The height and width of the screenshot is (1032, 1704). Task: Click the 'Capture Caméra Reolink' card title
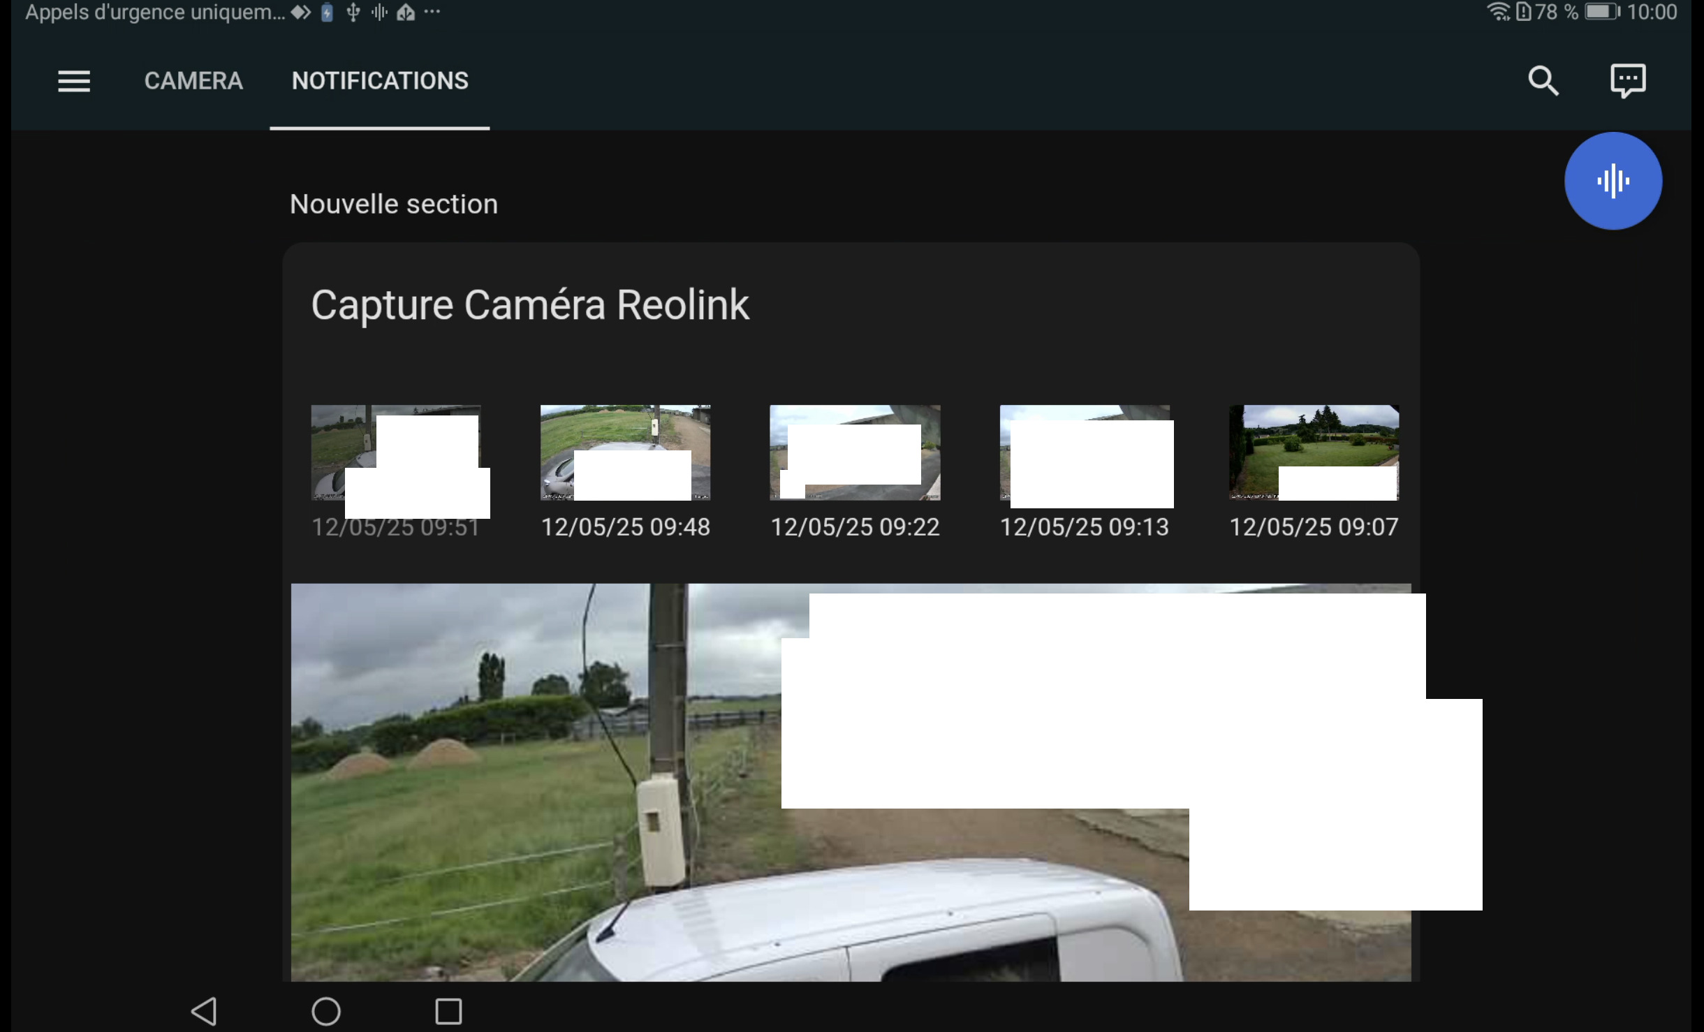[530, 305]
